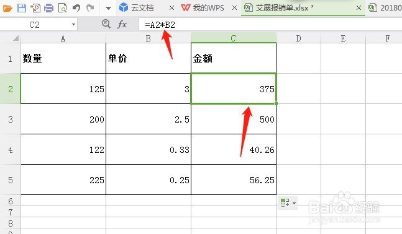Select row 7 header
Viewport: 402px width, 234px height.
(11, 212)
